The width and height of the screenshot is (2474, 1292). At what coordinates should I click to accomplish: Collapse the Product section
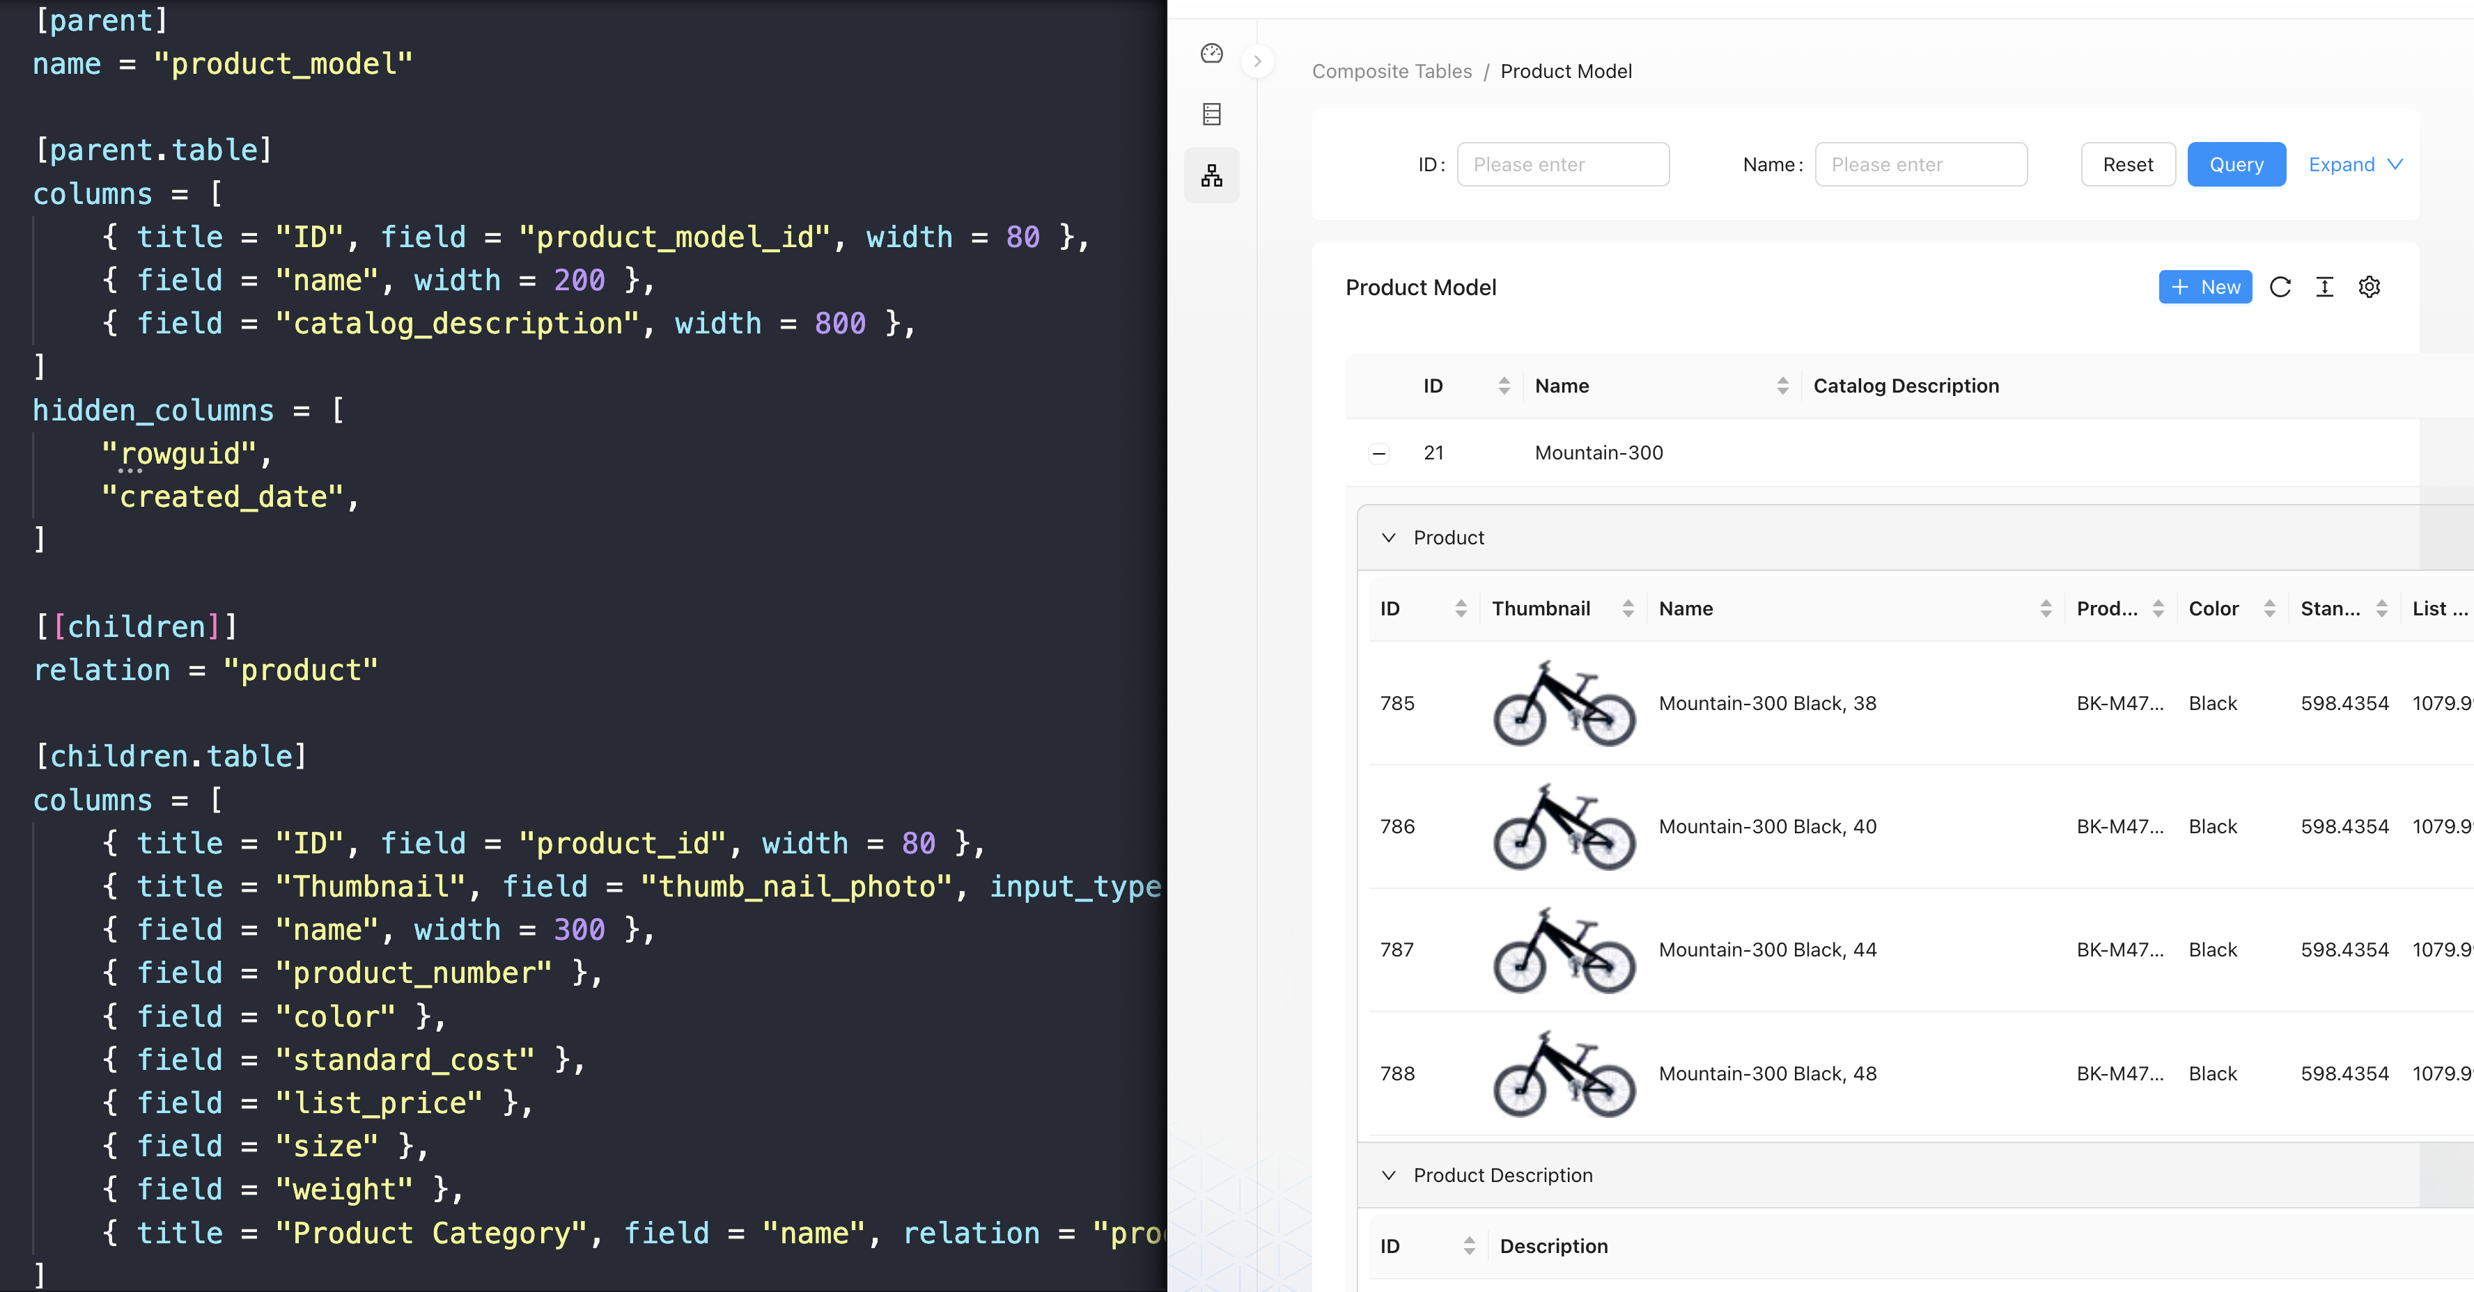point(1389,537)
